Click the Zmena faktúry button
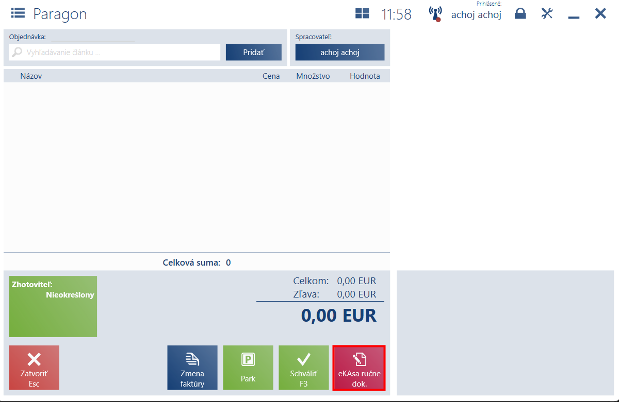 (x=192, y=368)
